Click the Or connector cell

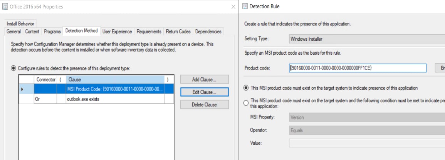coord(45,99)
